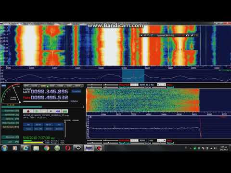The image size is (231, 173).
Task: Click the volume icon in system tray
Action: click(x=215, y=148)
